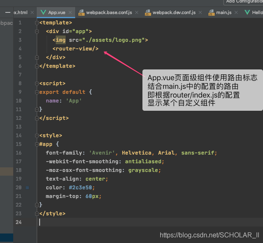Close the x.html tab
This screenshot has width=263, height=243.
32,12
